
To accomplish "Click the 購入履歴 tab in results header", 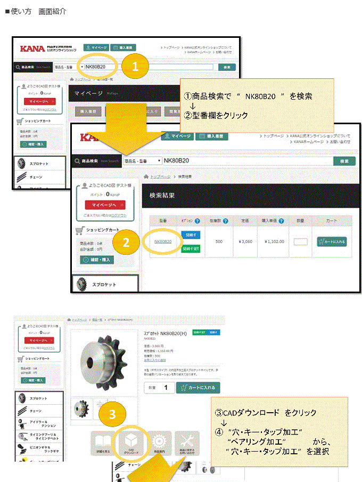I will pos(211,136).
